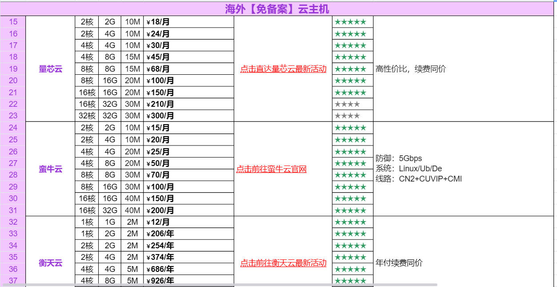The height and width of the screenshot is (287, 557).
Task: Click the green star rating in row 34
Action: 350,245
